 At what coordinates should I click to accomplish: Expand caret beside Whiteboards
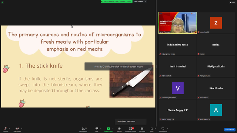coord(167,129)
